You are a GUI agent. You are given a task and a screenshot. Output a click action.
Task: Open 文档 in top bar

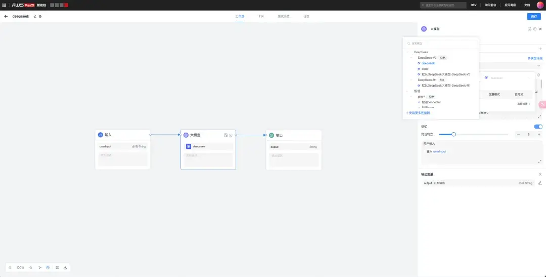527,5
